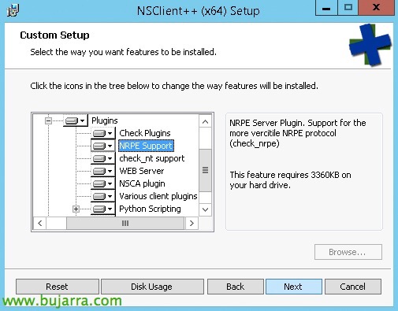Open Disk Usage information

click(x=152, y=287)
